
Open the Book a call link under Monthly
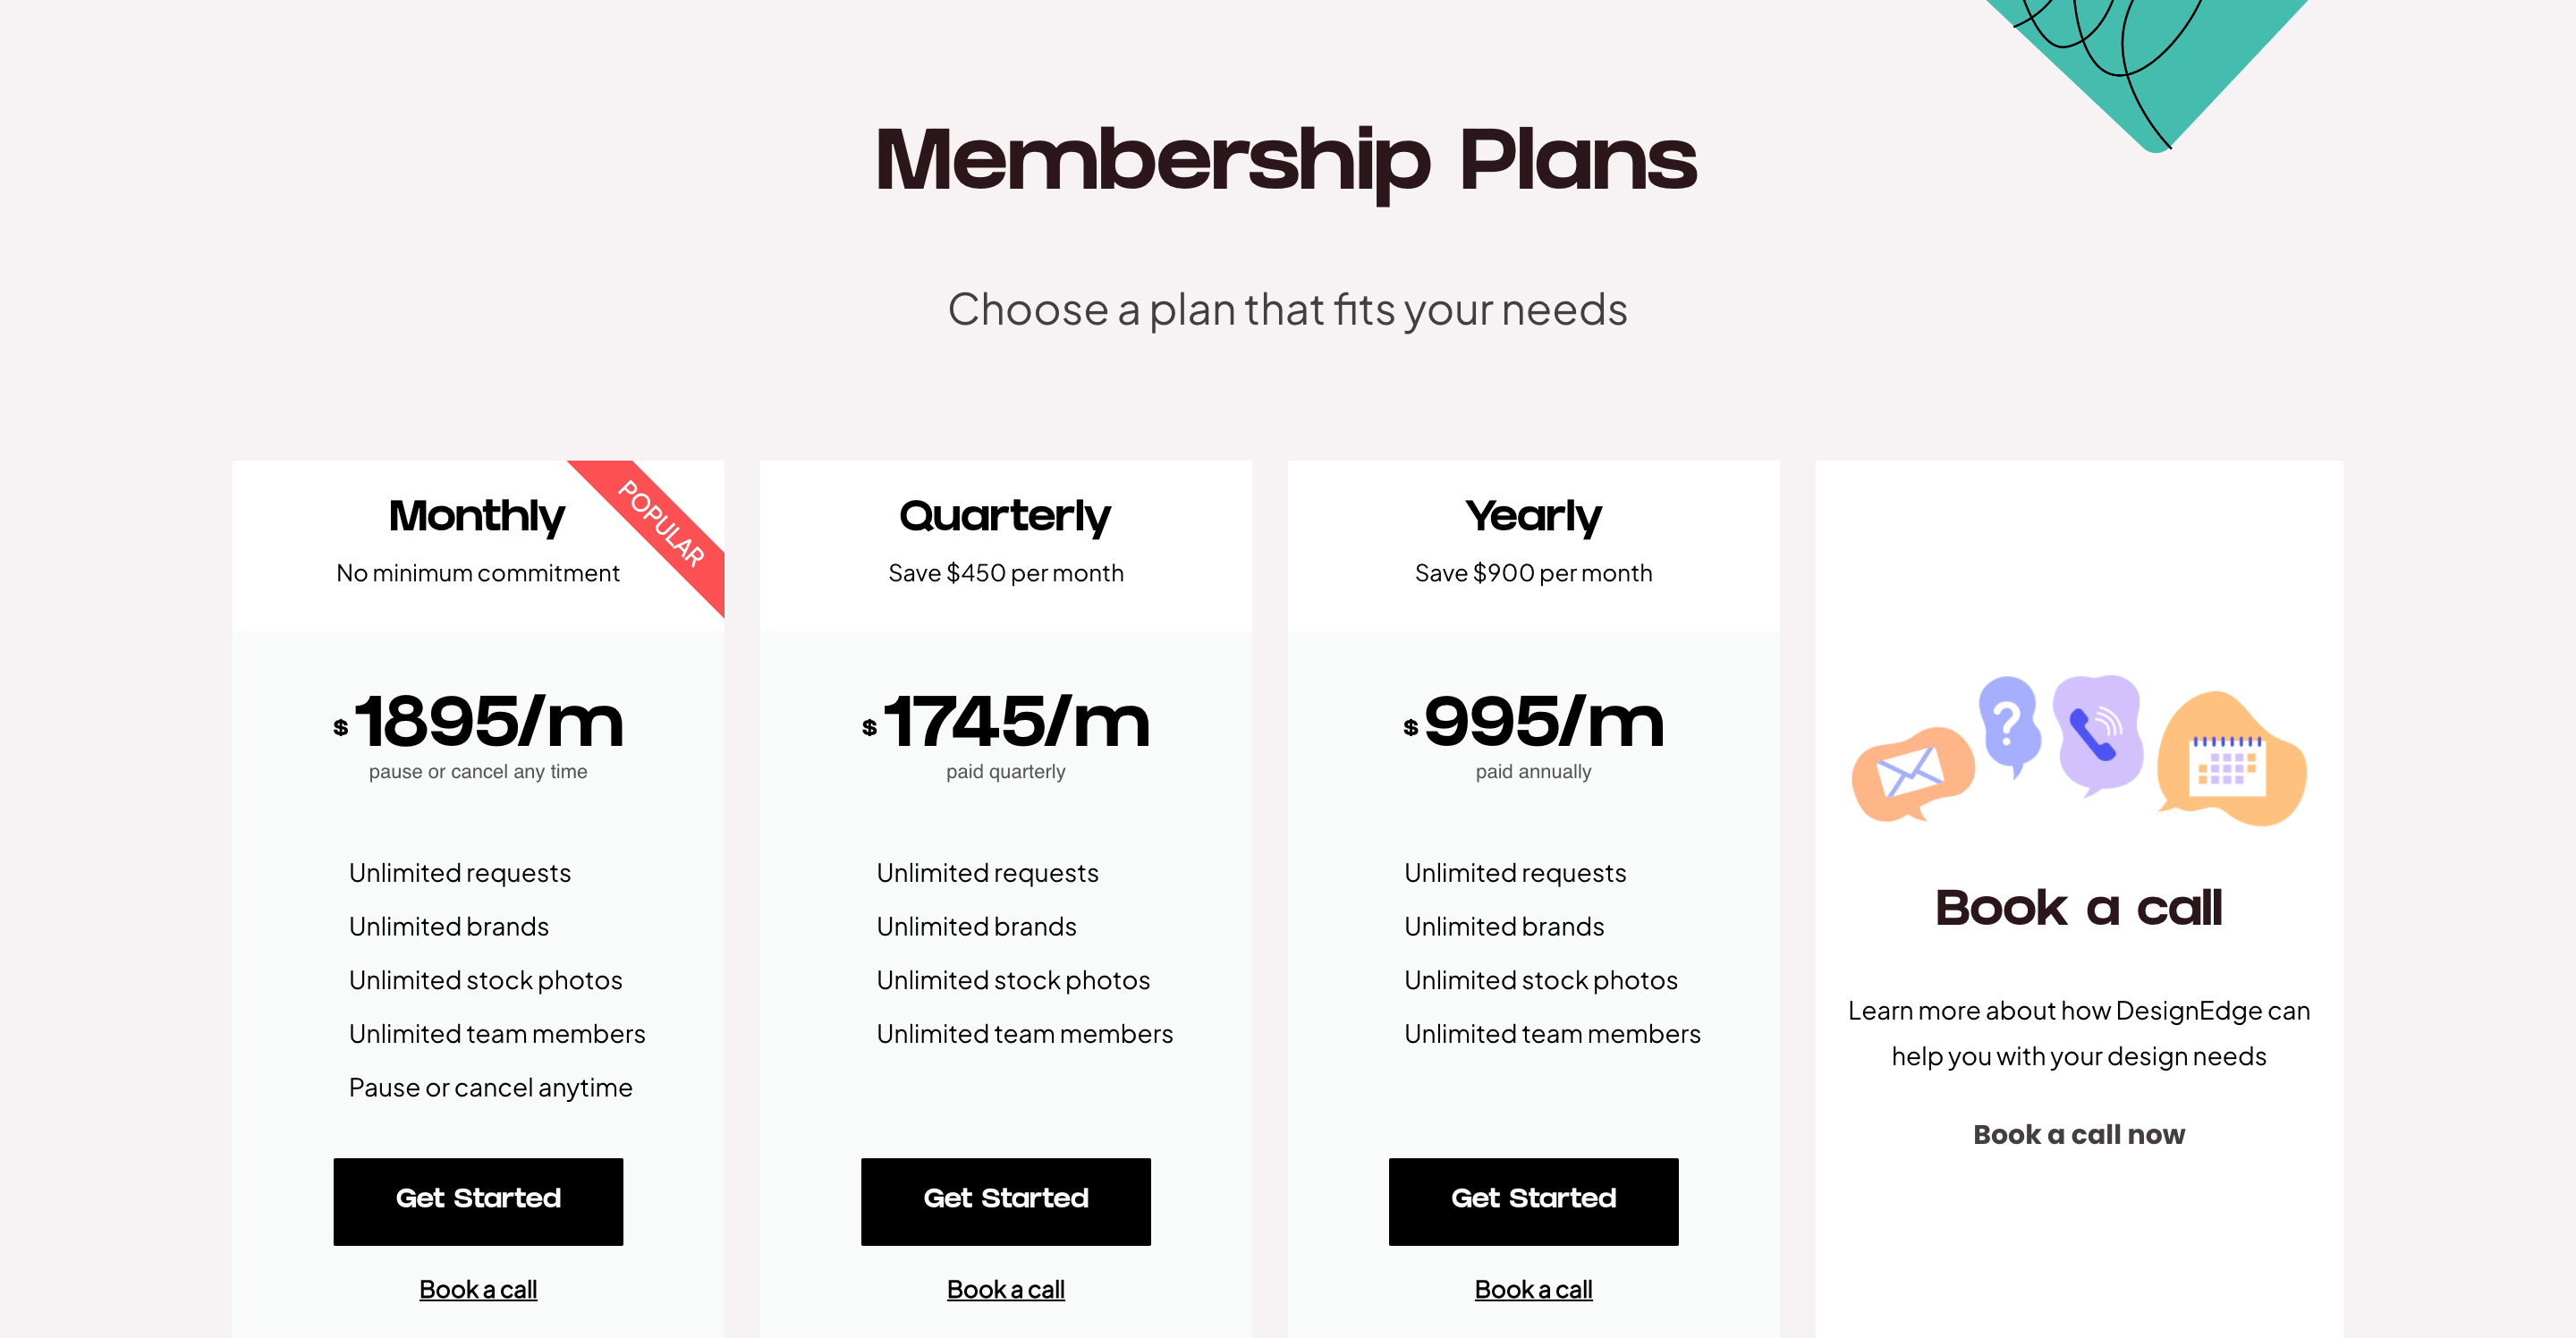pos(478,1289)
